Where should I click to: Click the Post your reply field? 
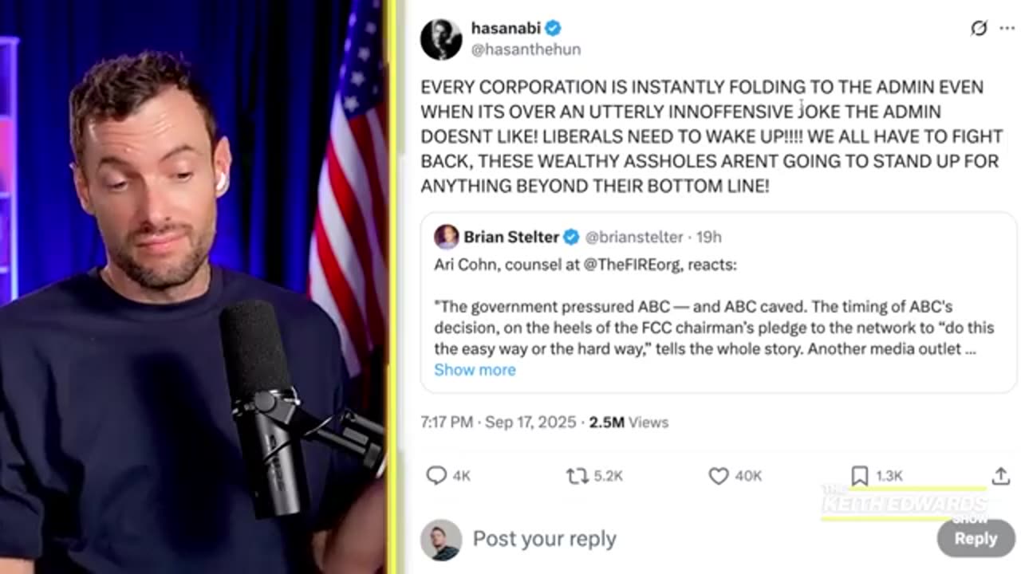pos(544,539)
